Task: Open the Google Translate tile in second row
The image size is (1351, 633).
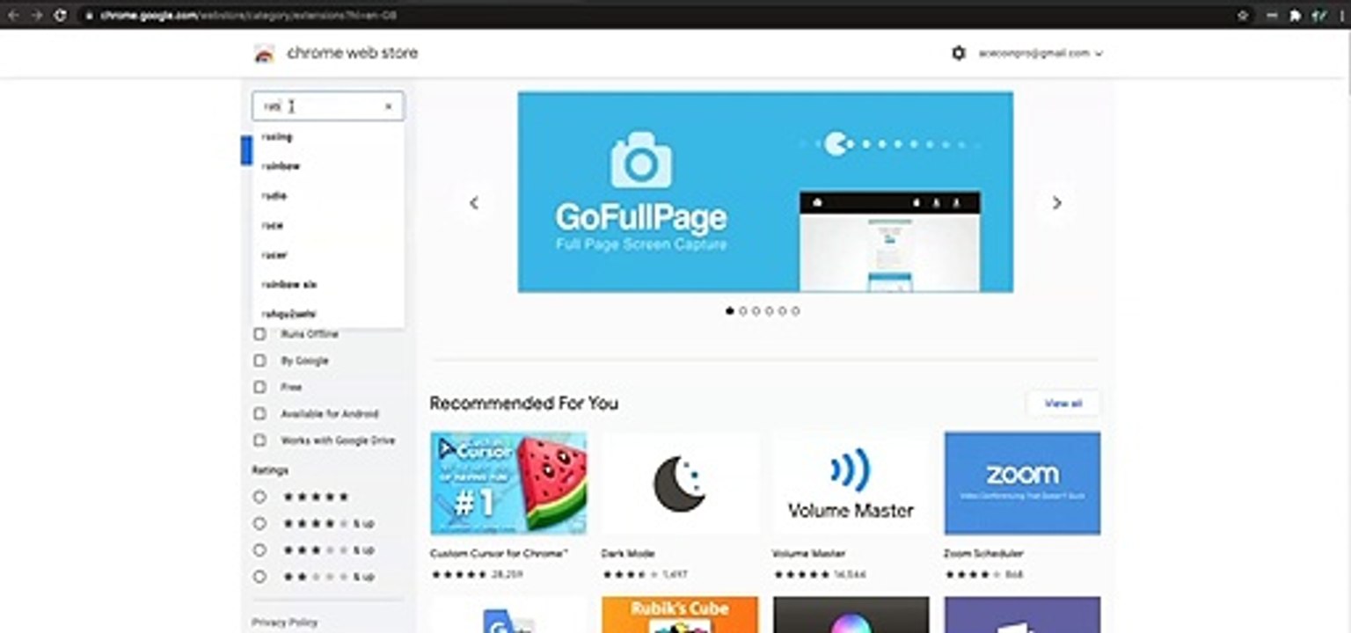Action: 508,615
